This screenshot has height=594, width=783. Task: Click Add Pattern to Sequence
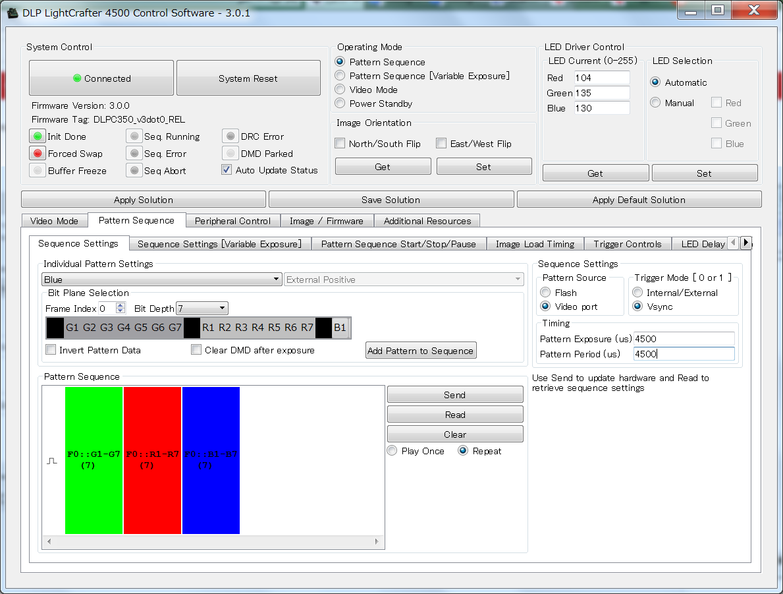click(421, 351)
